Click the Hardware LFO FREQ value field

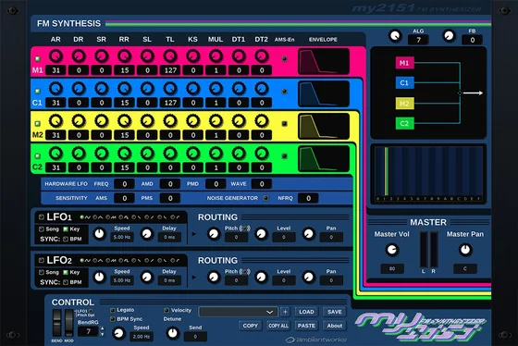(124, 184)
